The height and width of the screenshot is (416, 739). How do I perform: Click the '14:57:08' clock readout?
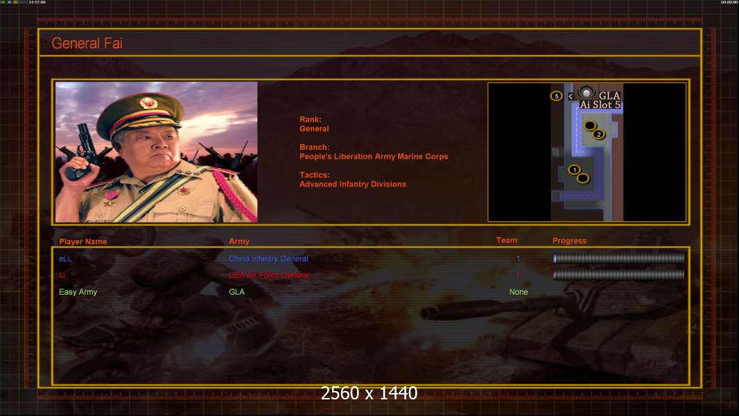37,2
